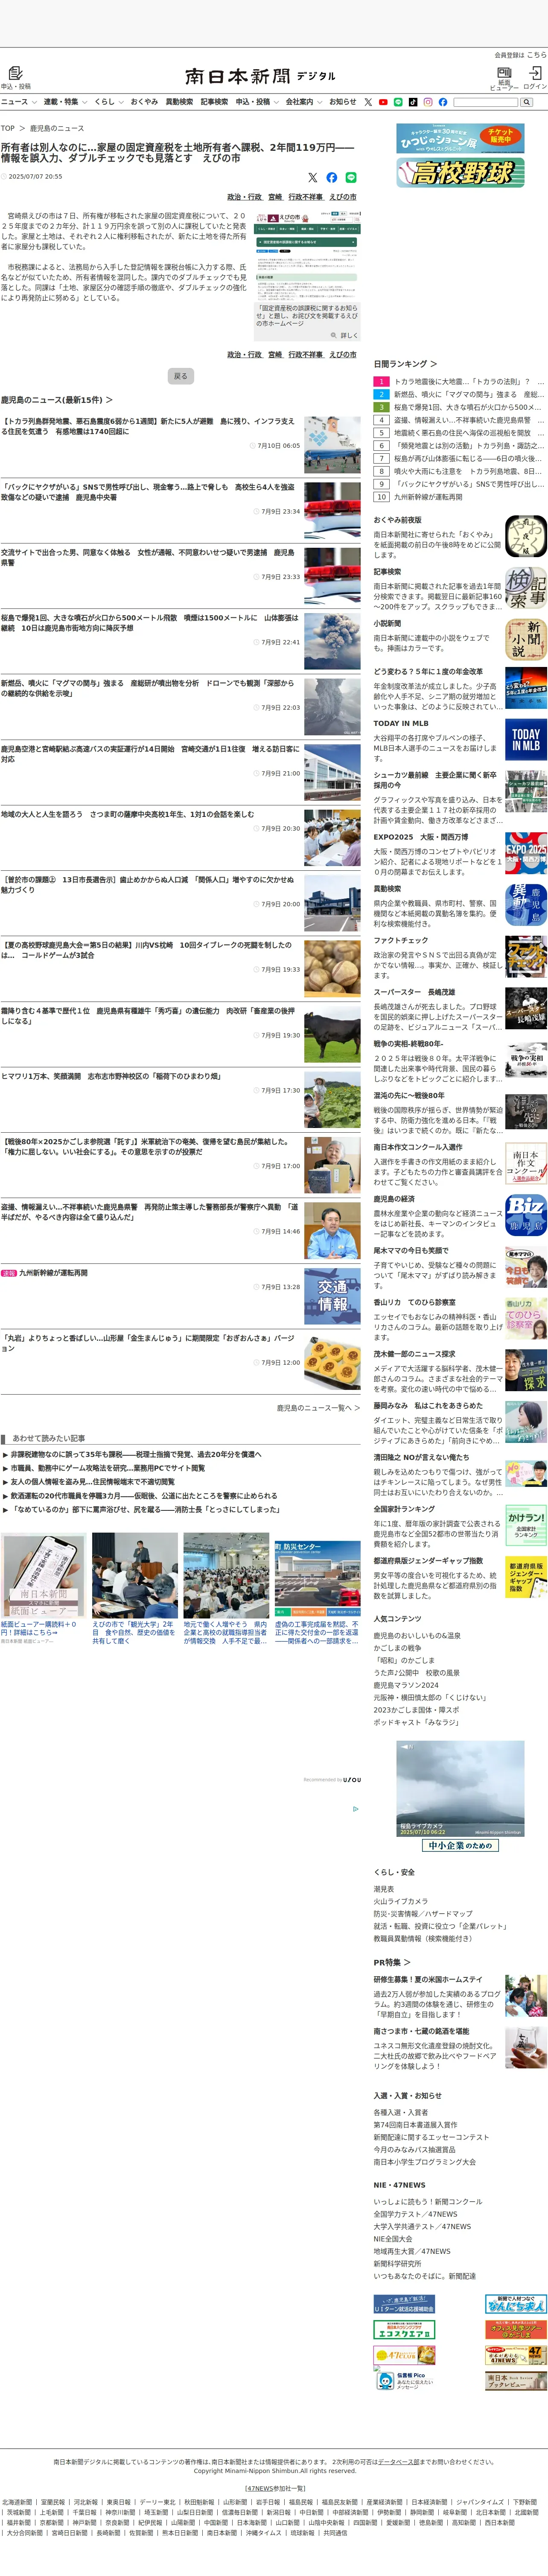Image resolution: width=548 pixels, height=2576 pixels.
Task: Click the search input field
Action: pos(485,102)
